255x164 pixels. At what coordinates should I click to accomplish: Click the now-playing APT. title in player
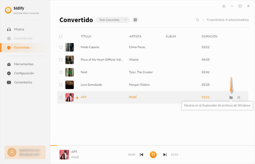75,152
